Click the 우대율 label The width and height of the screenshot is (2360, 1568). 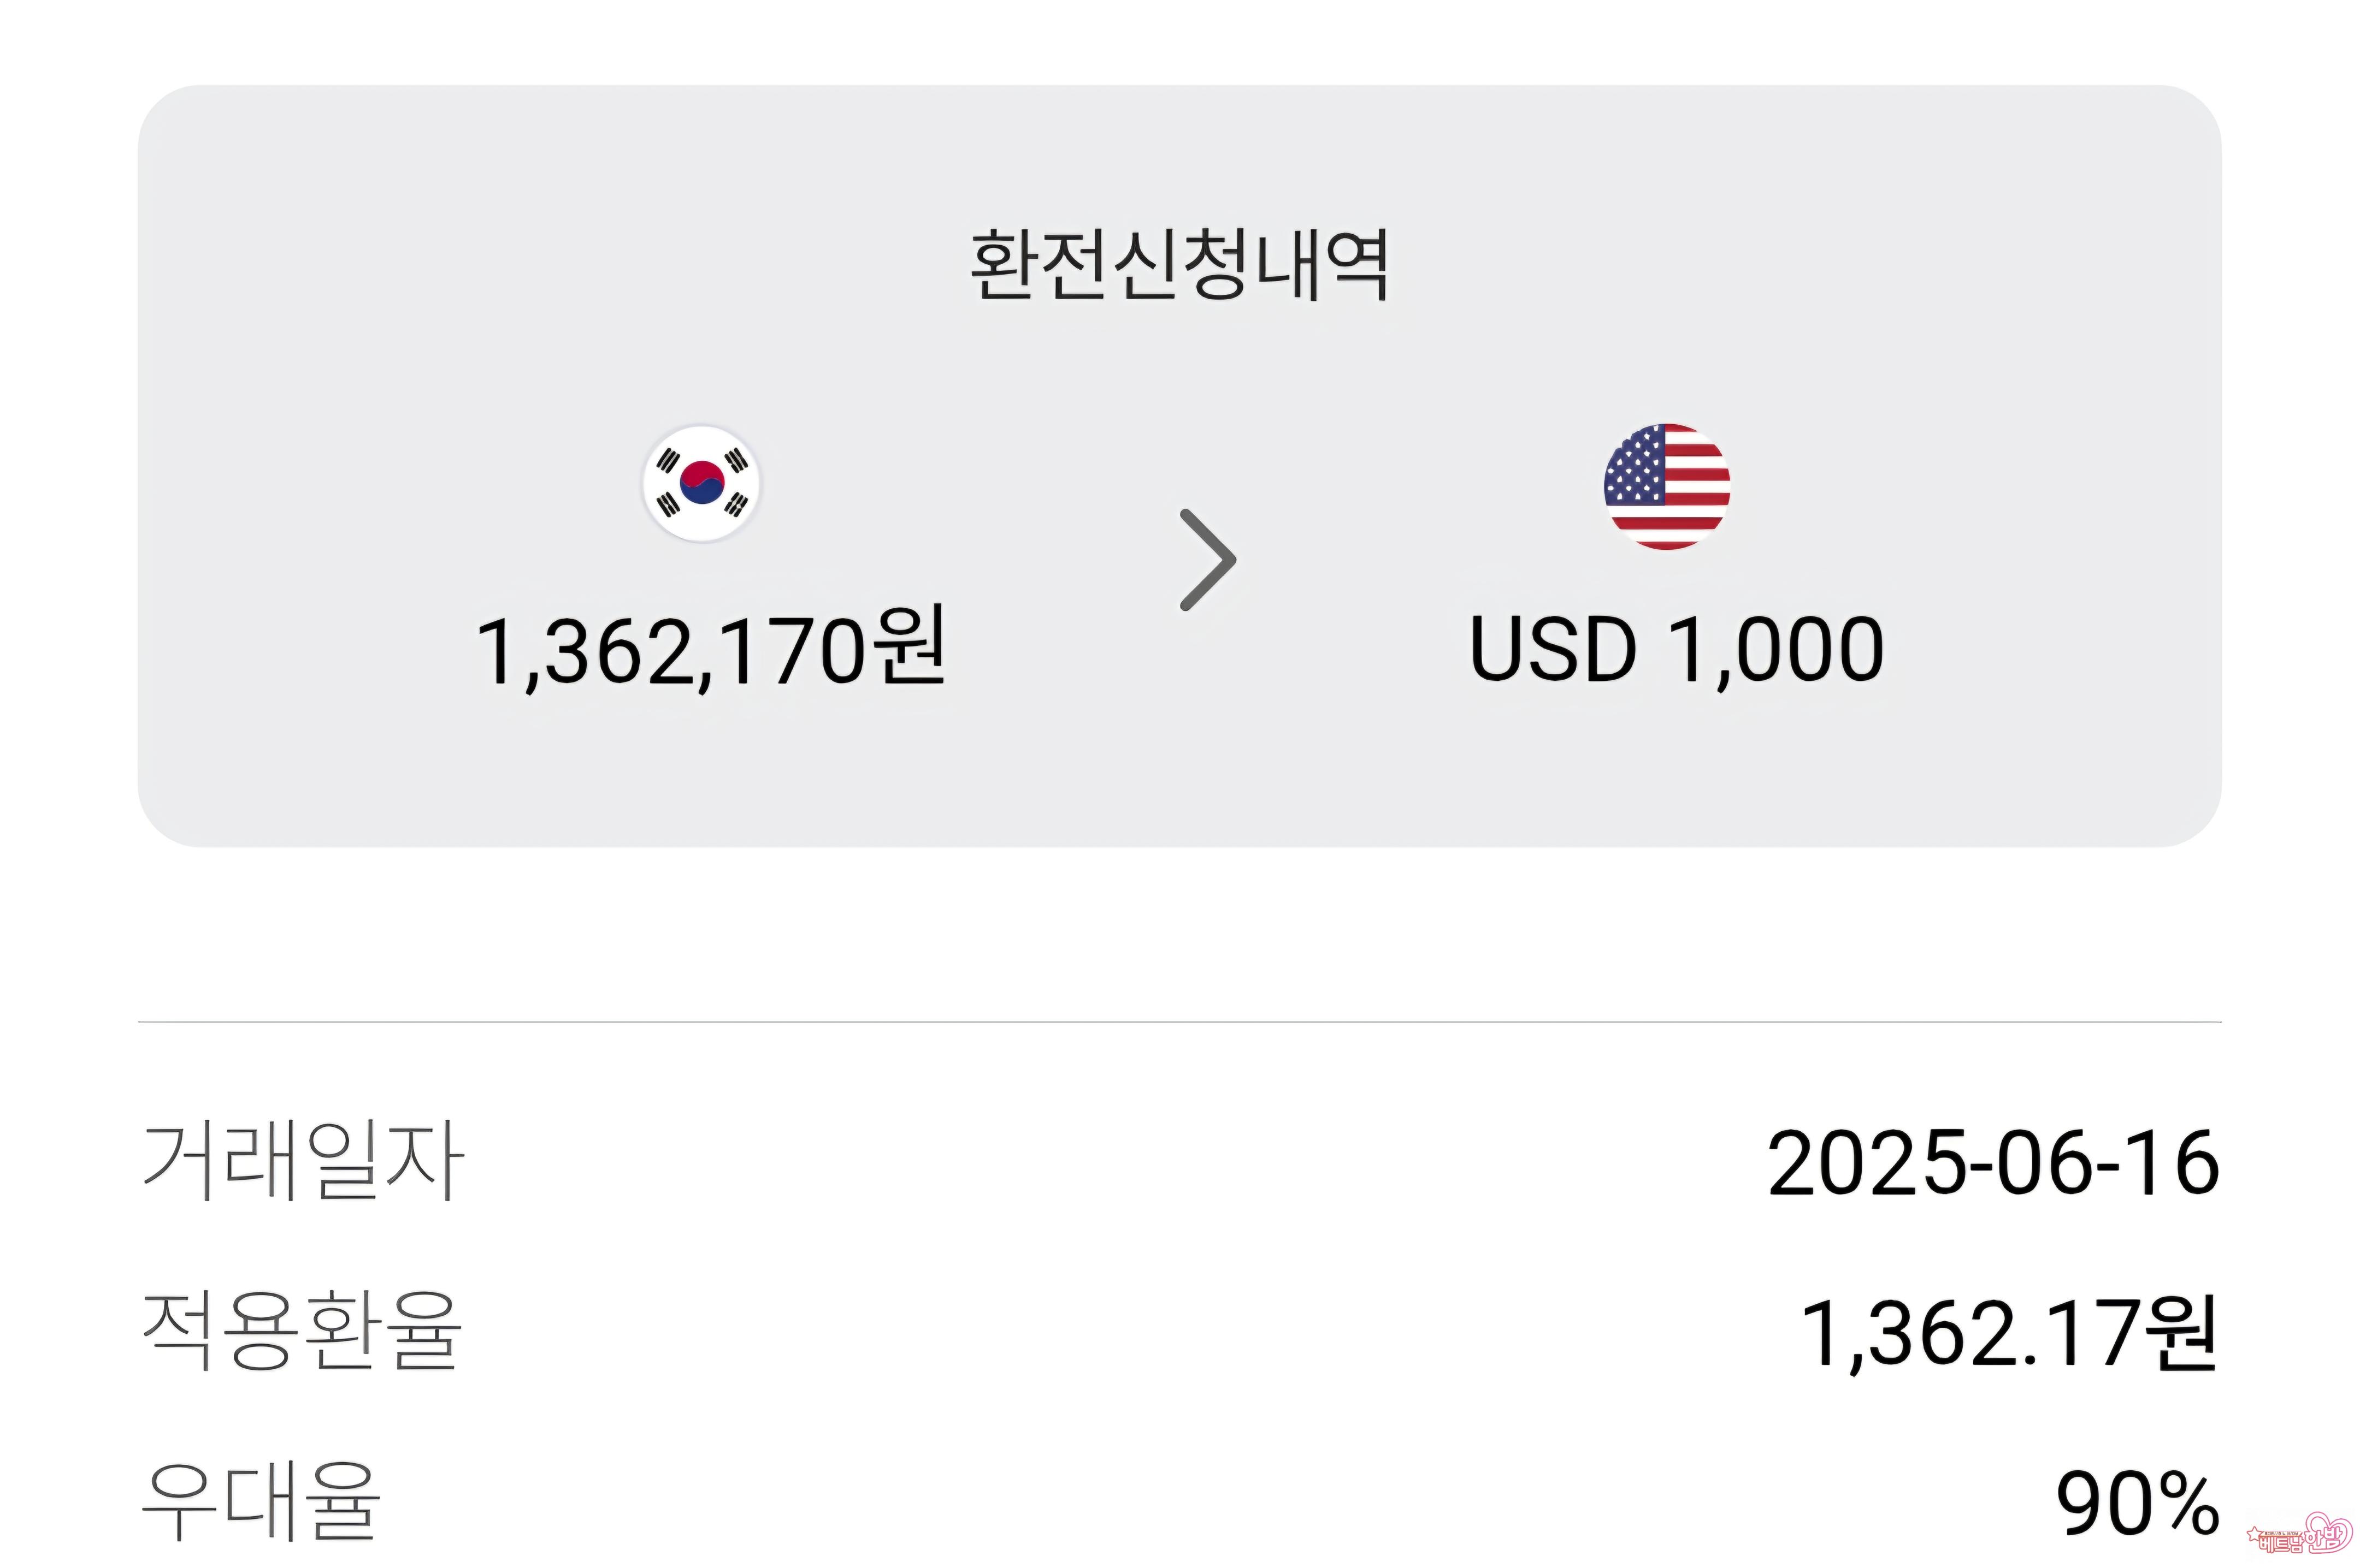click(x=260, y=1501)
